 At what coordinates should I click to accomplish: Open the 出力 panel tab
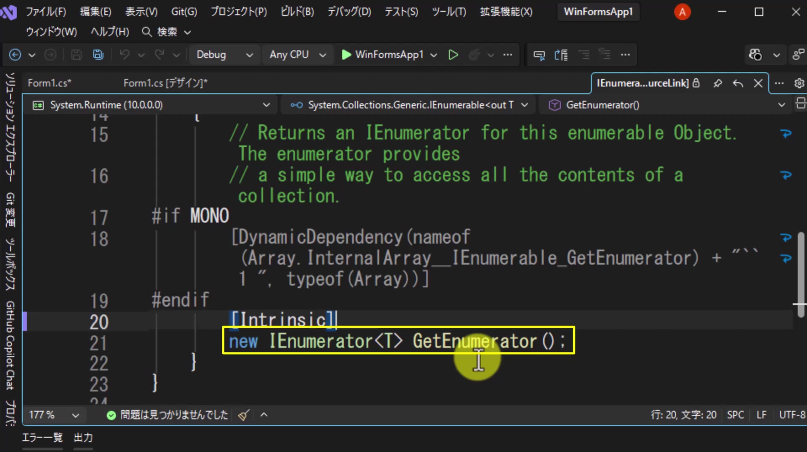(83, 438)
